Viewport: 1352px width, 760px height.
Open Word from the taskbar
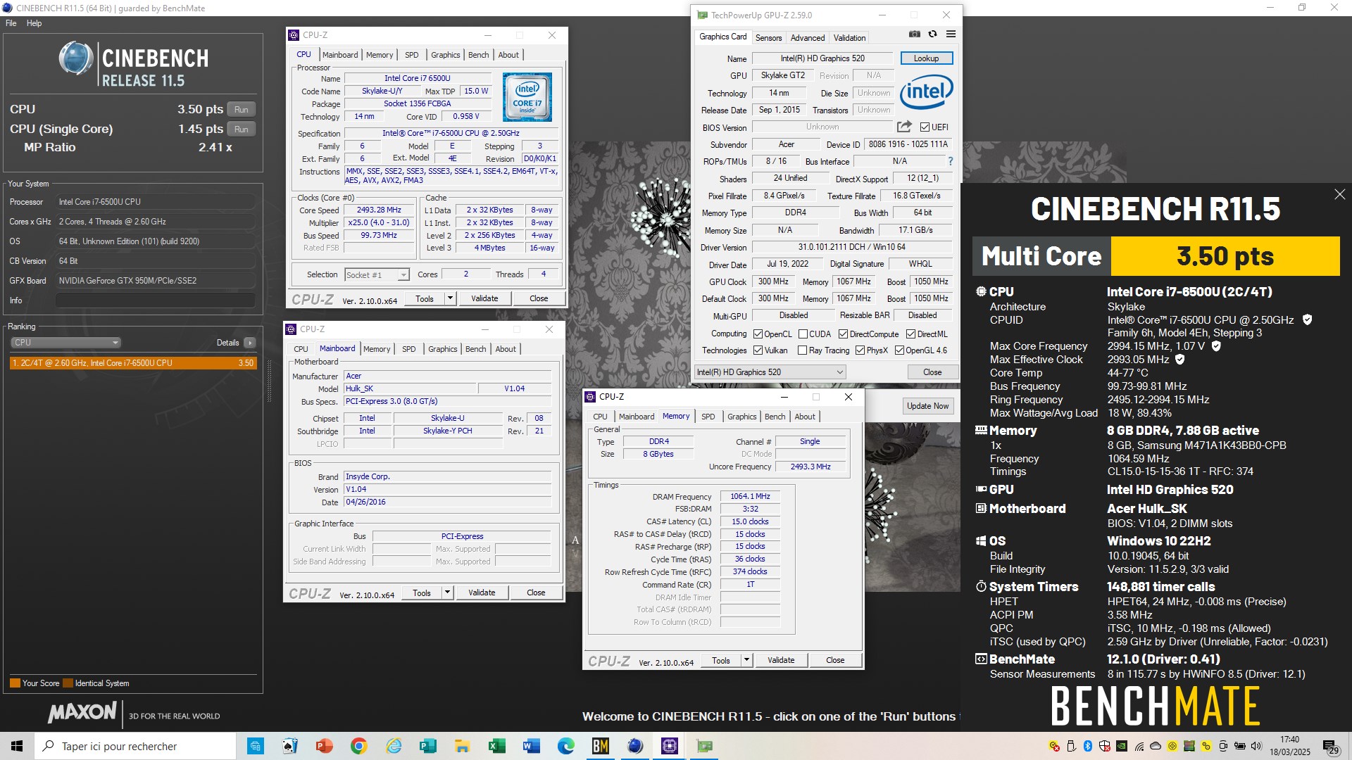[x=531, y=746]
